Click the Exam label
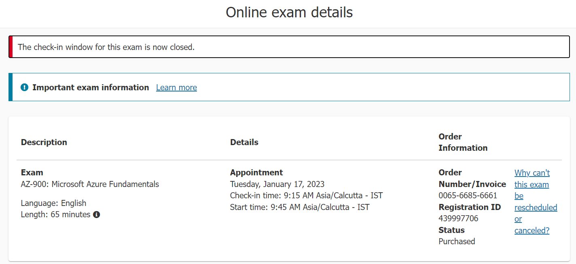 (32, 173)
